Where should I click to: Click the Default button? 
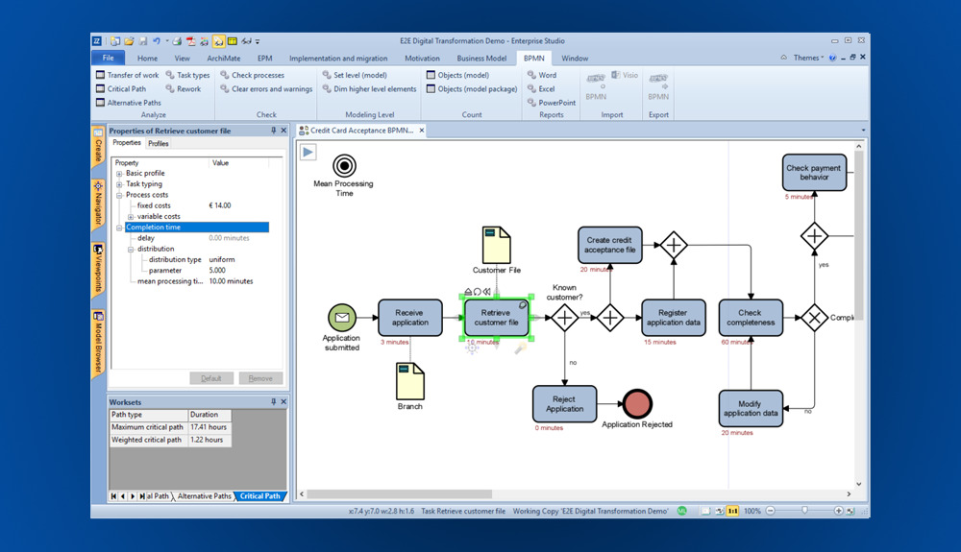pyautogui.click(x=210, y=378)
